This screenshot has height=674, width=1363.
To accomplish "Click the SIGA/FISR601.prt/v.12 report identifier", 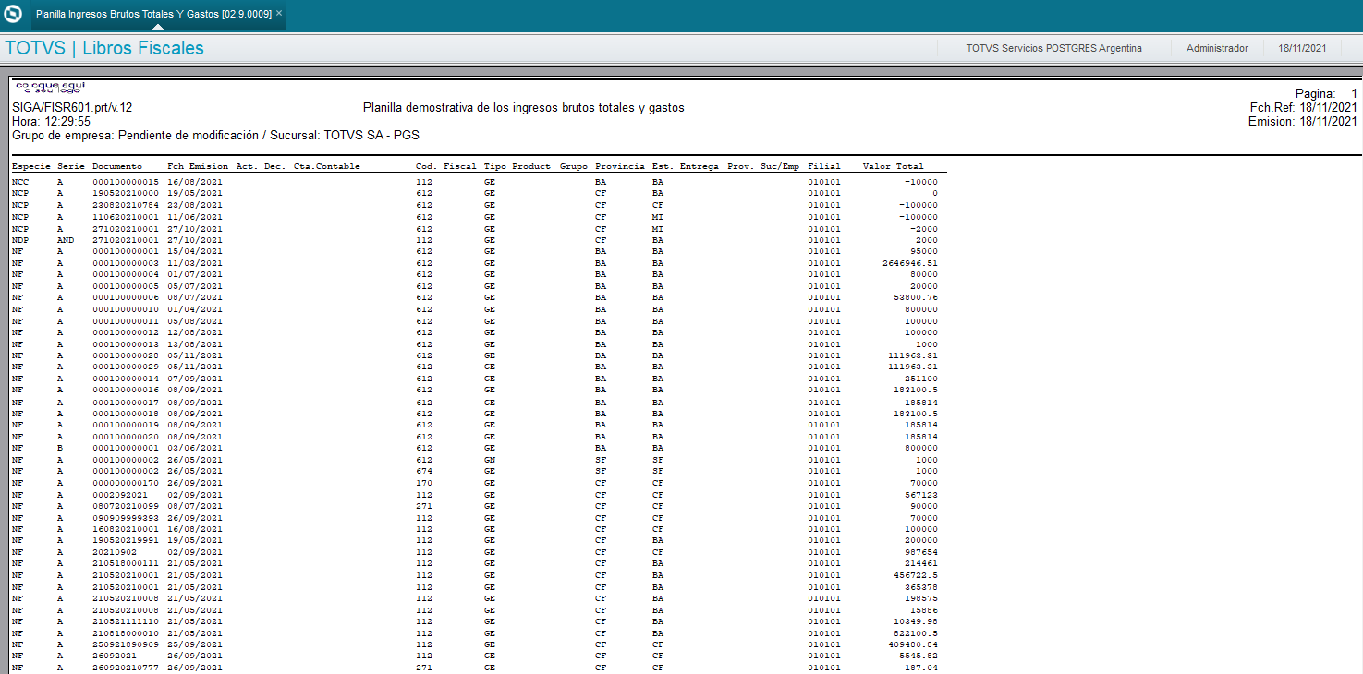I will [72, 108].
